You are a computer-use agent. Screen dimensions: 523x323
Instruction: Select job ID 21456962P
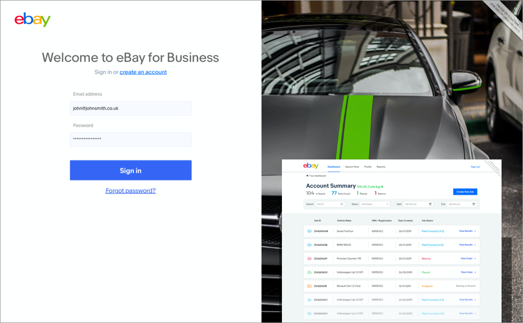[321, 258]
